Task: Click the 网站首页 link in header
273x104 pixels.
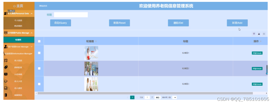Action: (x=43, y=6)
